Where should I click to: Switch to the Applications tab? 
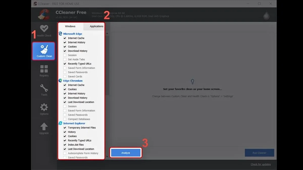pyautogui.click(x=96, y=26)
